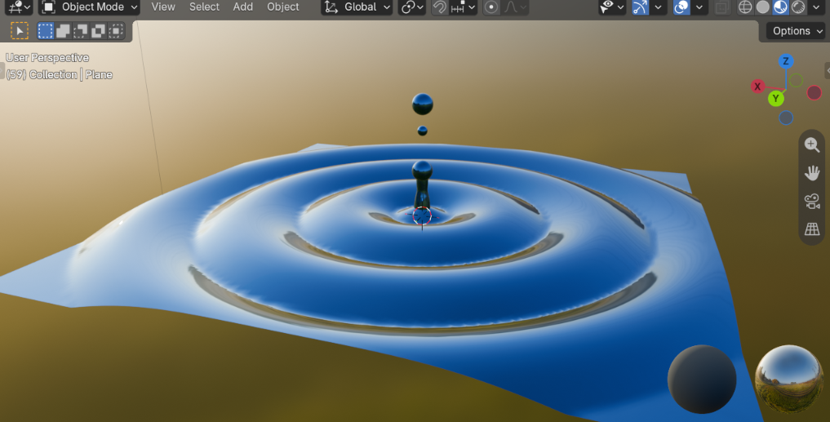This screenshot has height=422, width=830.
Task: Expand the sidebar via right edge arrow
Action: coord(828,70)
